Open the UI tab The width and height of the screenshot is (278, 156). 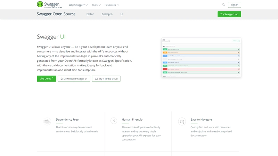pos(122,14)
